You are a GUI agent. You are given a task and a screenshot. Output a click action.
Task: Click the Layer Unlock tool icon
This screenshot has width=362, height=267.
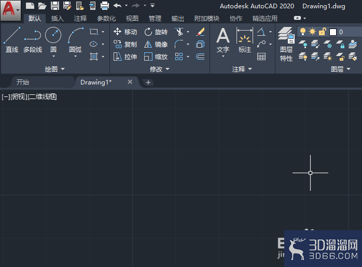coord(340,57)
